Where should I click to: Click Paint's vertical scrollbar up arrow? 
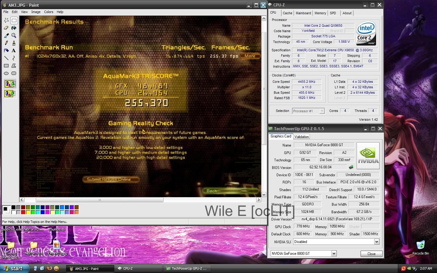click(264, 19)
